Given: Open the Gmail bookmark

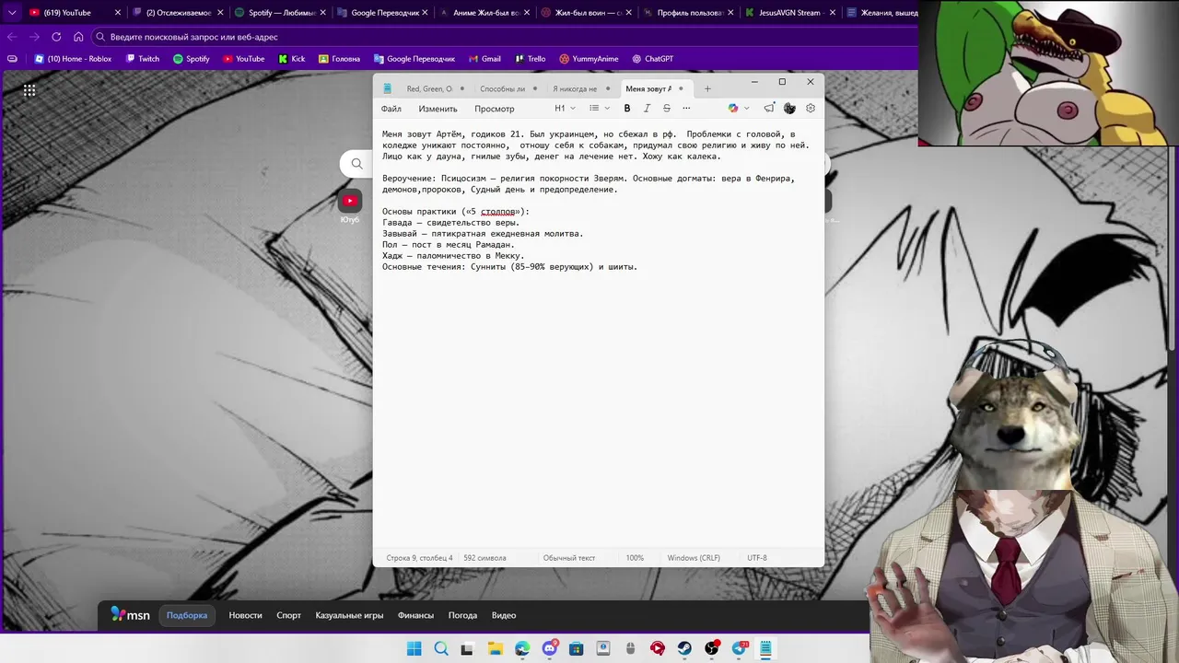Looking at the screenshot, I should click(x=484, y=59).
